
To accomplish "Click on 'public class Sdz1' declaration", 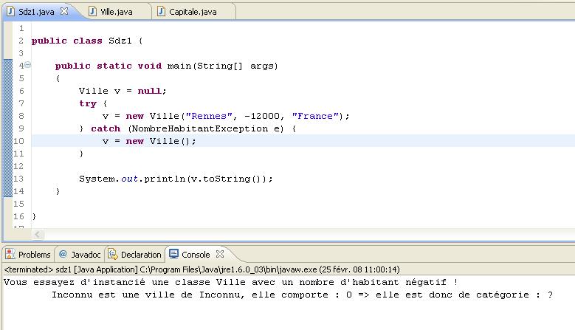I will coord(81,41).
